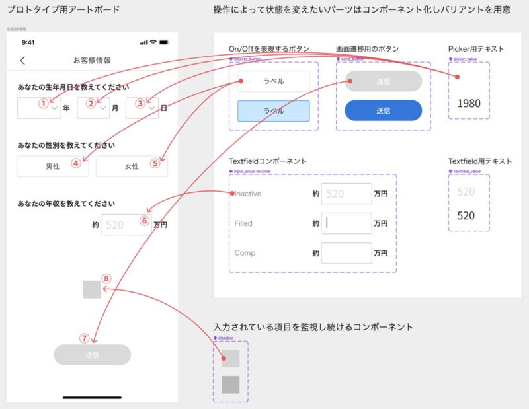529x409 pixels.
Task: Click the 'Textfieldコンポーネント' section title
Action: (268, 161)
